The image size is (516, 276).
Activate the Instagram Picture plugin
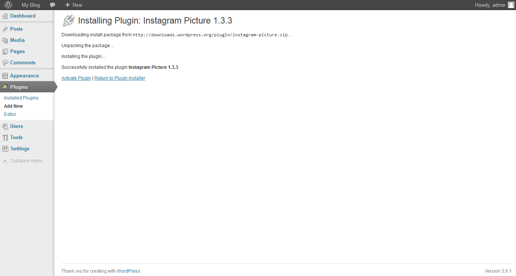click(76, 78)
